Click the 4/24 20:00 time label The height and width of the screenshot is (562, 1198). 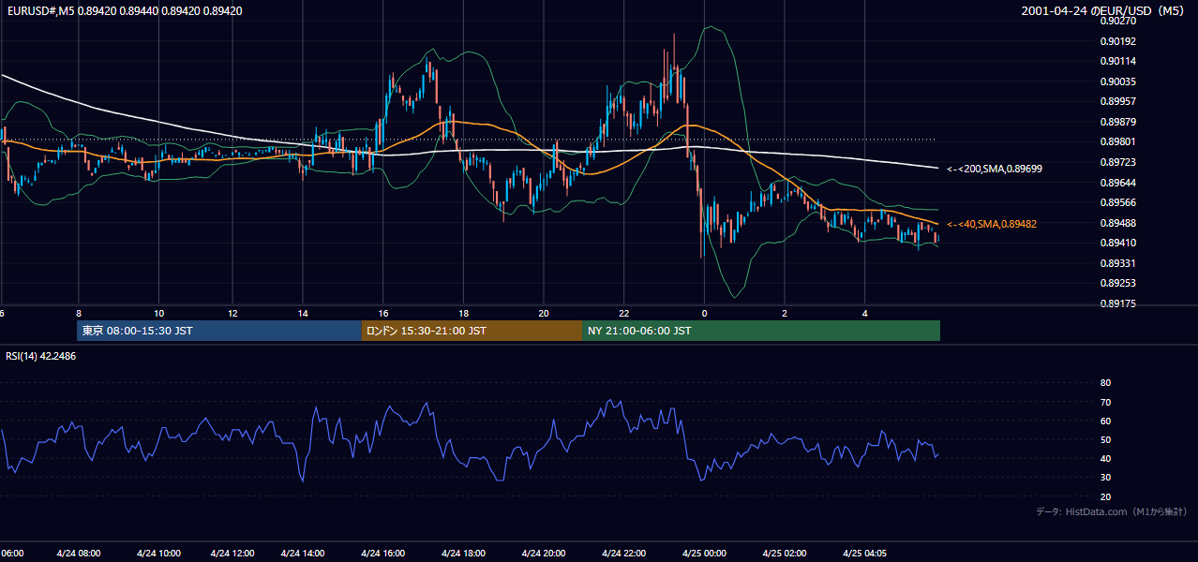544,554
